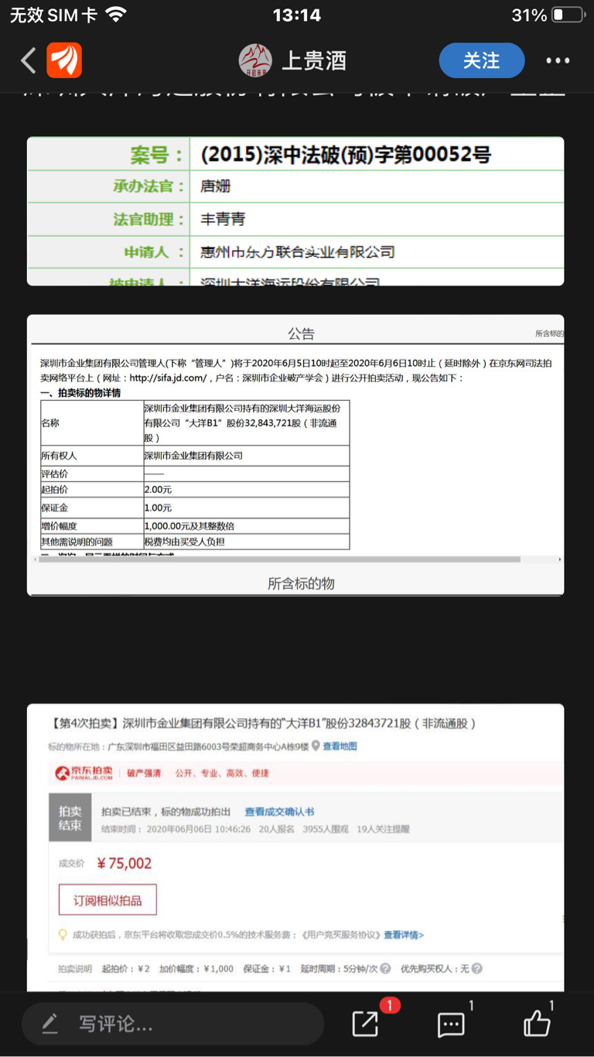Viewport: 594px width, 1057px height.
Task: Tap the 13:14 clock in status bar
Action: pos(297,15)
